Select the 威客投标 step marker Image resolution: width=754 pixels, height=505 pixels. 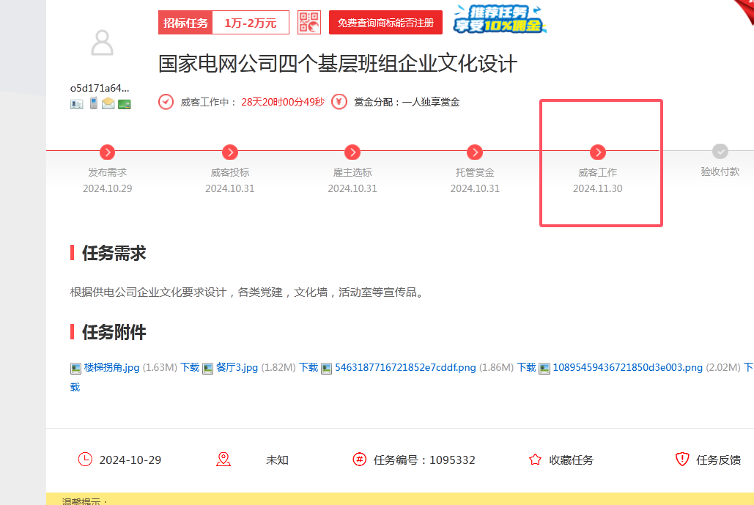click(x=230, y=152)
